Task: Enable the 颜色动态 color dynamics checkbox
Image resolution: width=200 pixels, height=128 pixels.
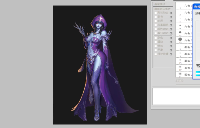Action: (155, 29)
